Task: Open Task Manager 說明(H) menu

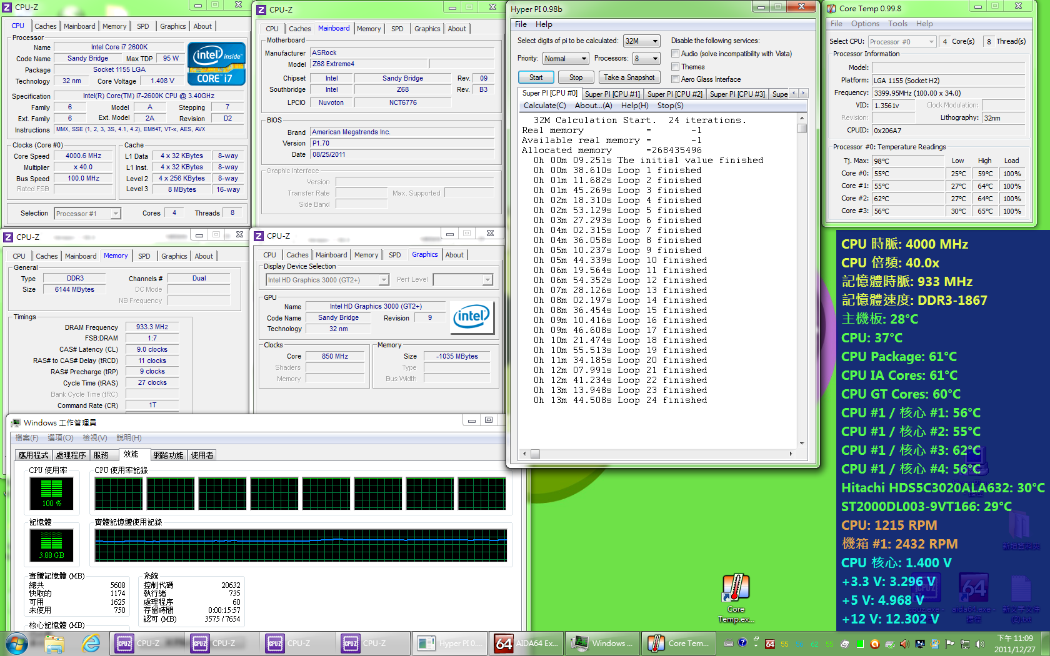Action: point(129,438)
